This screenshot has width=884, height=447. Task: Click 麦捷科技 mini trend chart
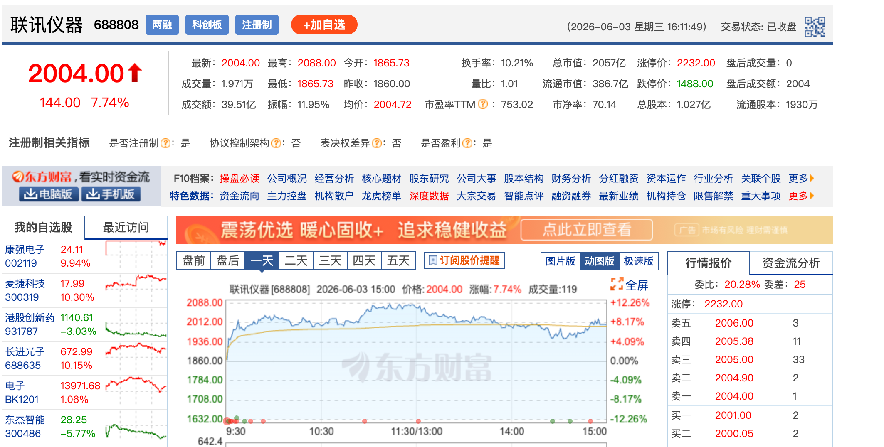point(136,290)
